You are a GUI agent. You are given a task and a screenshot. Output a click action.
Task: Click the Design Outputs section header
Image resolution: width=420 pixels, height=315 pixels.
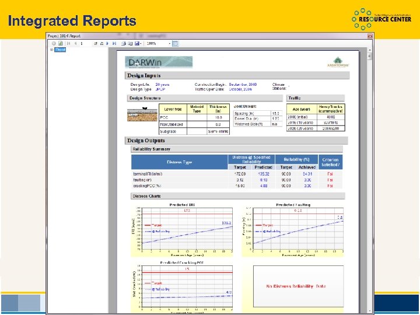(x=236, y=141)
